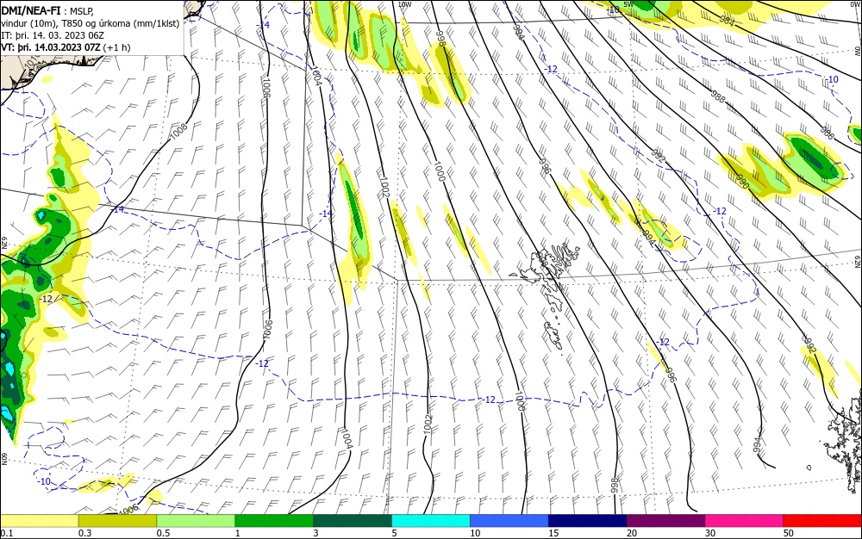The height and width of the screenshot is (539, 862).
Task: Click the light green 0.5–1 legend swatch
Action: click(196, 521)
